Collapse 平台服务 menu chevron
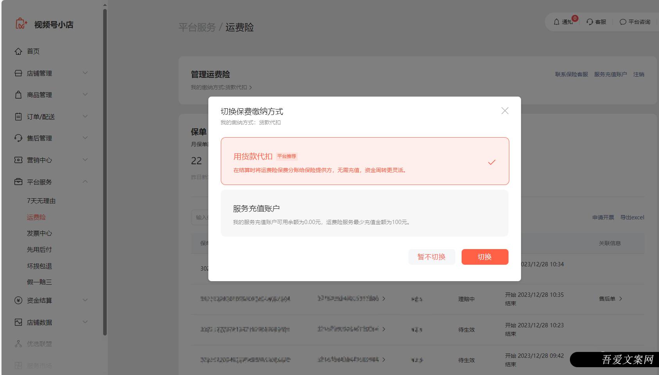This screenshot has width=659, height=375. tap(85, 181)
